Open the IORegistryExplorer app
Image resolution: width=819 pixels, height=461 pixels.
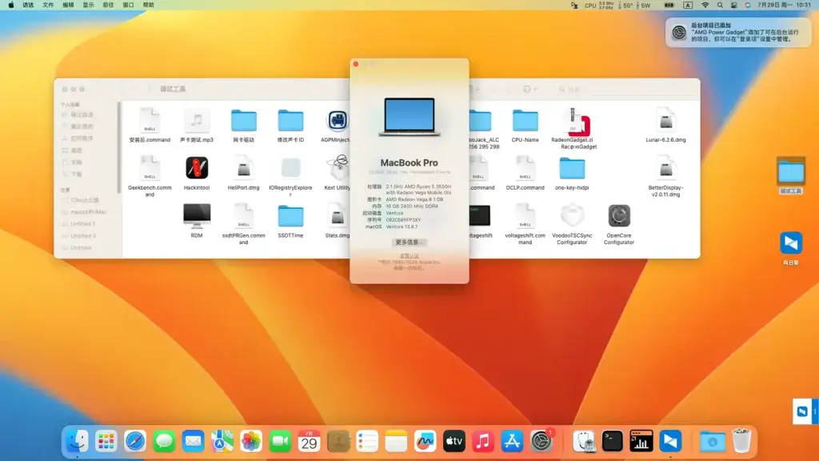pos(290,168)
